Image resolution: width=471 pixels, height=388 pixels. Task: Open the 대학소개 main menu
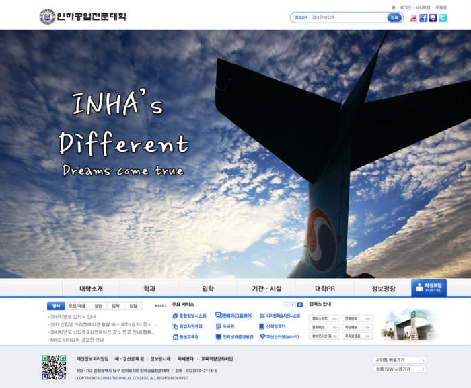(91, 289)
